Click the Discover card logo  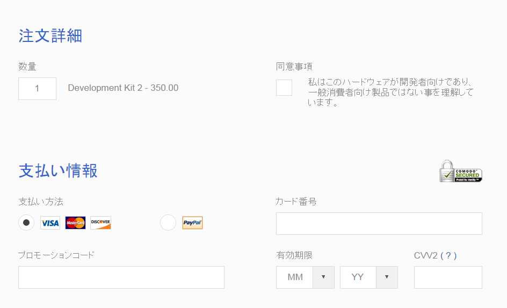point(100,223)
